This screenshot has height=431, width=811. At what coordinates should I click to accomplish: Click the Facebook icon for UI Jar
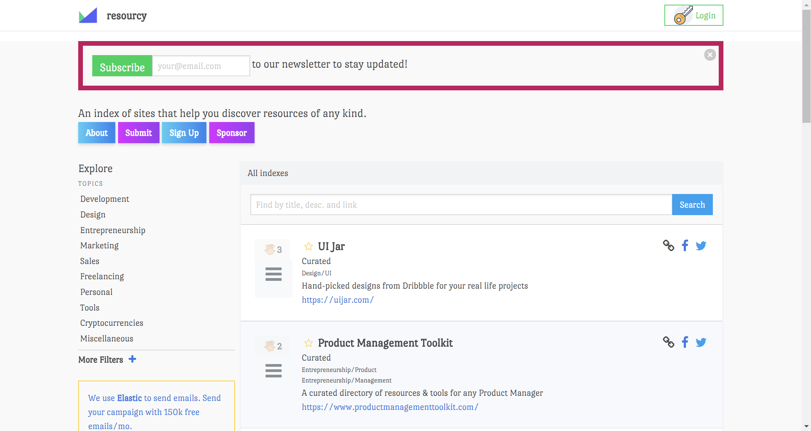pos(685,245)
